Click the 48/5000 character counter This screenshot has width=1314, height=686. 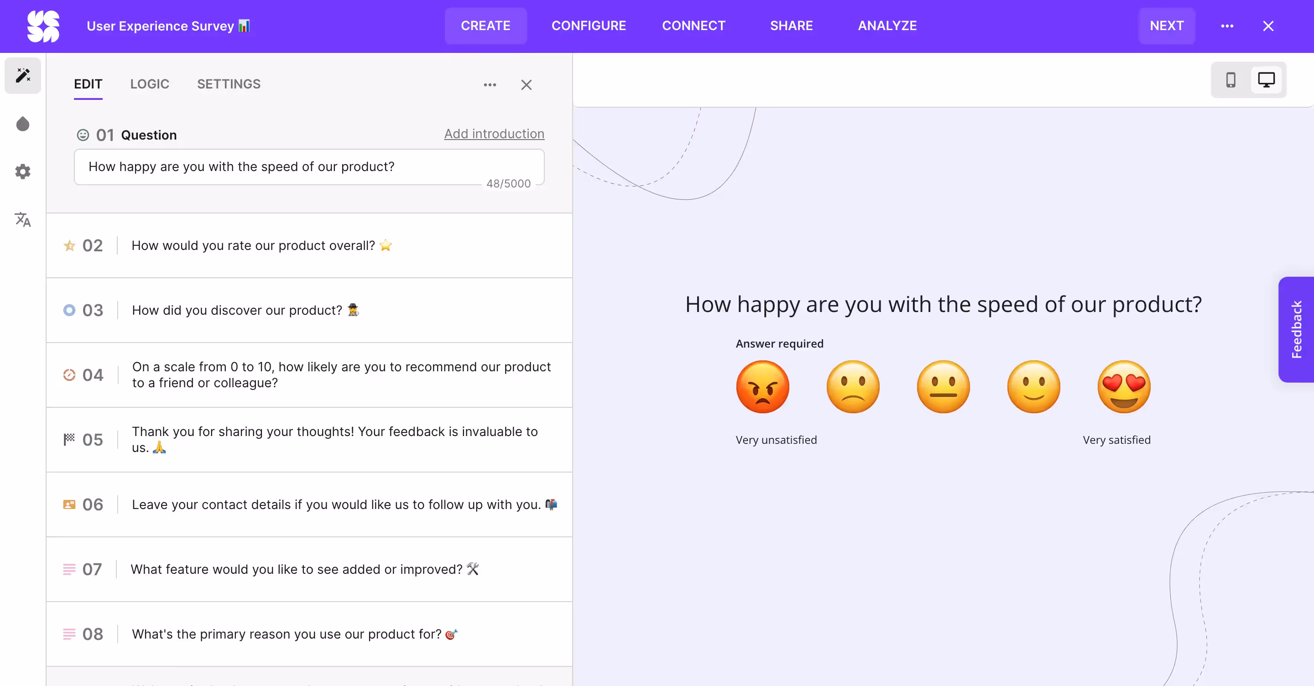(x=508, y=184)
